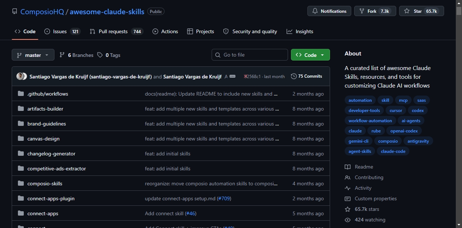Select the codex topic tag
The width and height of the screenshot is (462, 228).
418,111
